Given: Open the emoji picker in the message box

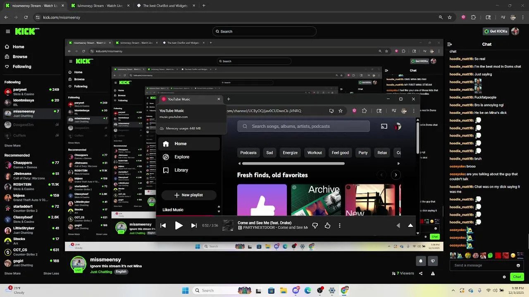Looking at the screenshot, I should [518, 265].
